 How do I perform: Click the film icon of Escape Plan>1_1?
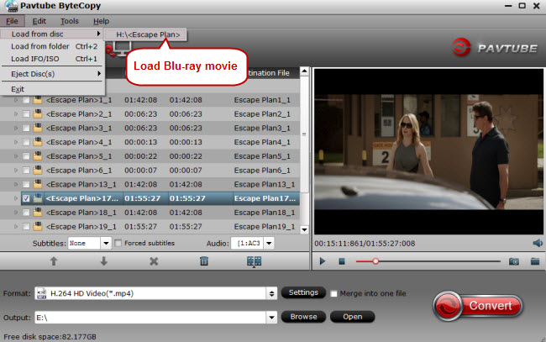(38, 100)
